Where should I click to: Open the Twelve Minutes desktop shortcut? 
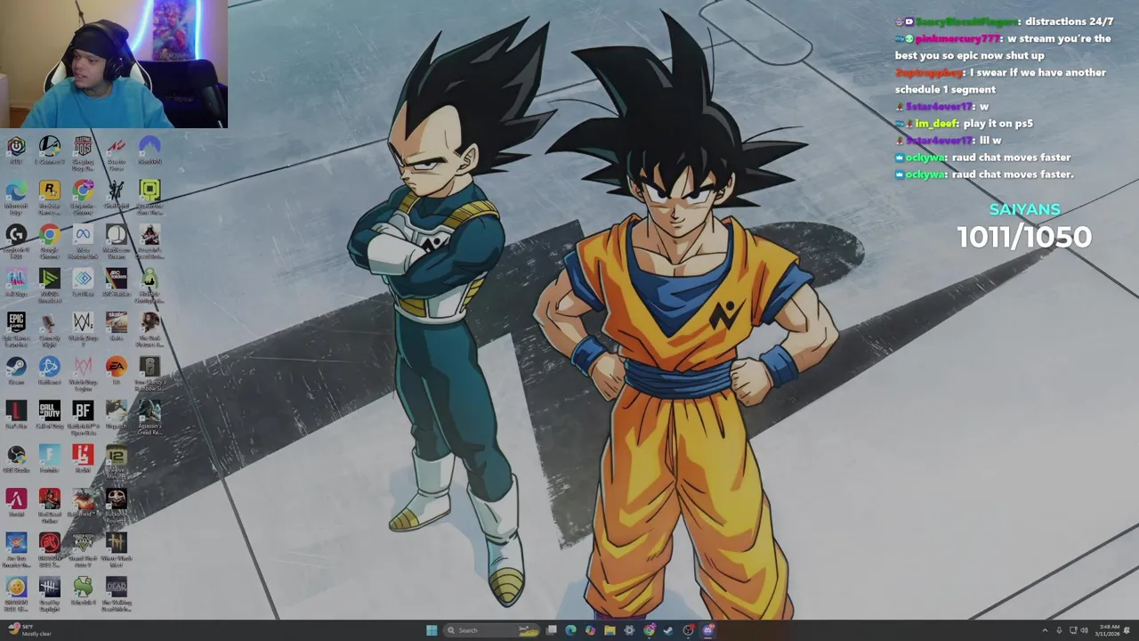point(117,460)
